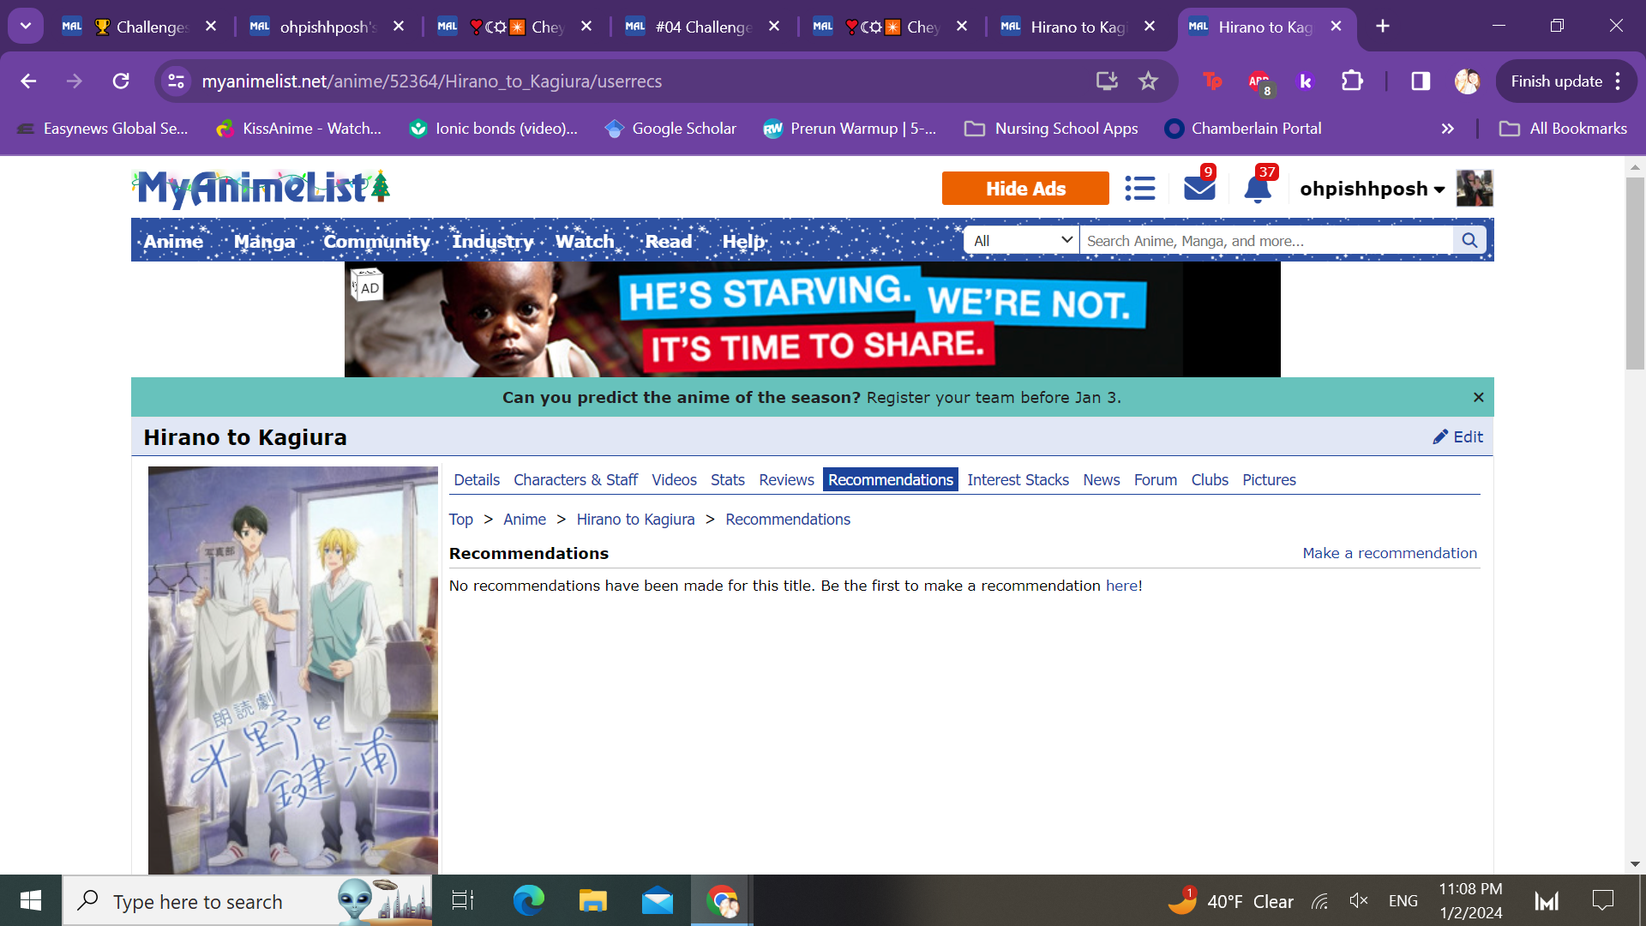Image resolution: width=1646 pixels, height=926 pixels.
Task: Open the Characters & Staff tab
Action: pyautogui.click(x=575, y=480)
